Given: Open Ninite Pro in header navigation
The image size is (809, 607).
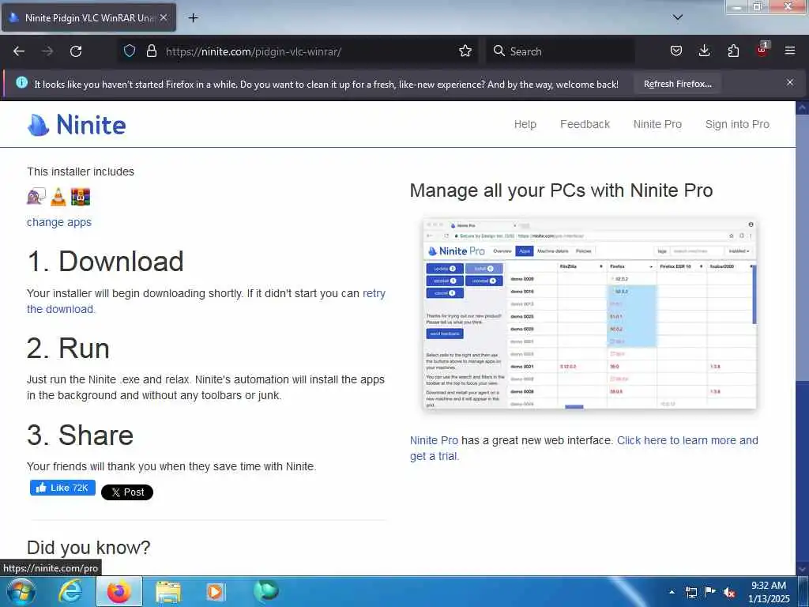Looking at the screenshot, I should point(657,124).
